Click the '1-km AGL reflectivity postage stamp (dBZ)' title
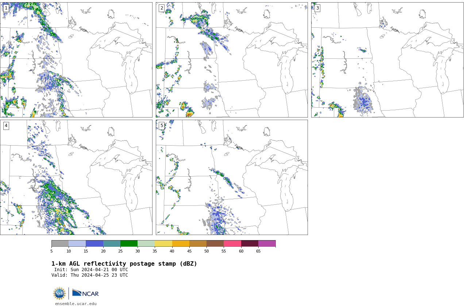 click(124, 264)
